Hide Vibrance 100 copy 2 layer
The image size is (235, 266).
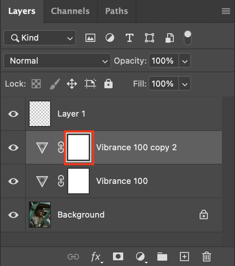click(14, 147)
